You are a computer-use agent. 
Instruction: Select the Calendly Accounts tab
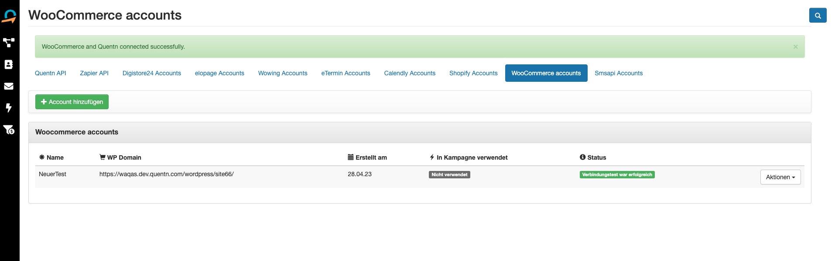[x=410, y=73]
